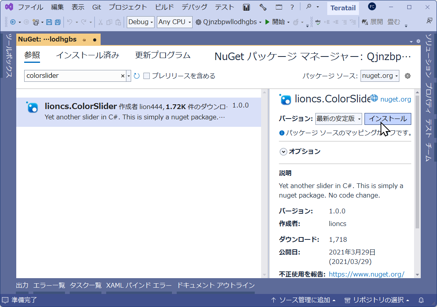The height and width of the screenshot is (307, 437).
Task: Open the 表示 menu
Action: (x=78, y=7)
